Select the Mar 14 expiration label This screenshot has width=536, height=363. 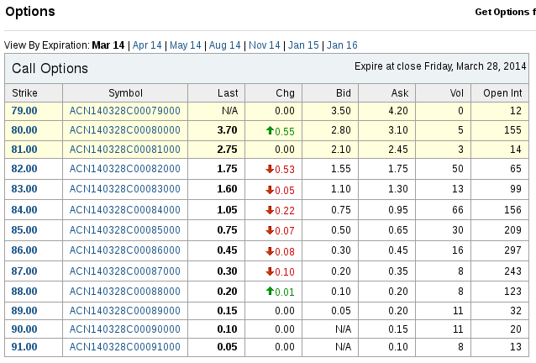tap(108, 45)
